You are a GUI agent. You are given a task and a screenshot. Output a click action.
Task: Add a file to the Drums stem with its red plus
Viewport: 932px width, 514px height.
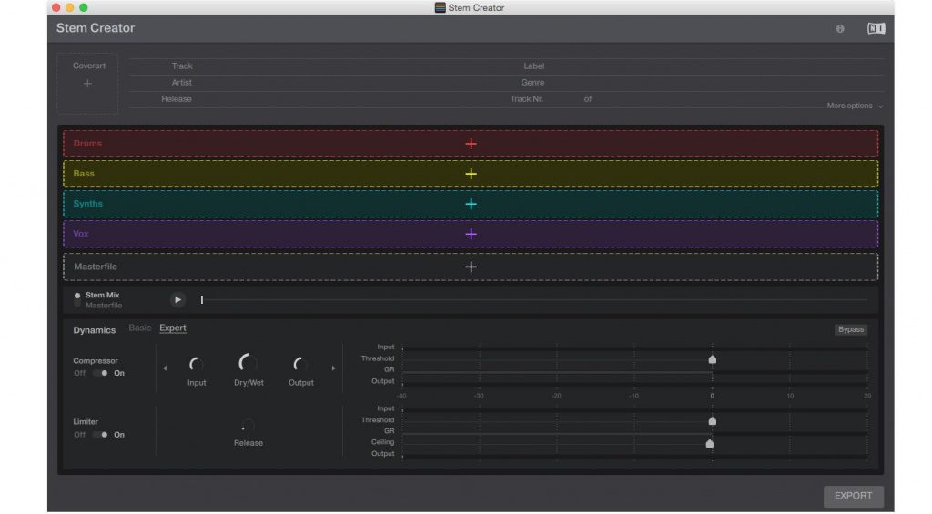pos(471,144)
